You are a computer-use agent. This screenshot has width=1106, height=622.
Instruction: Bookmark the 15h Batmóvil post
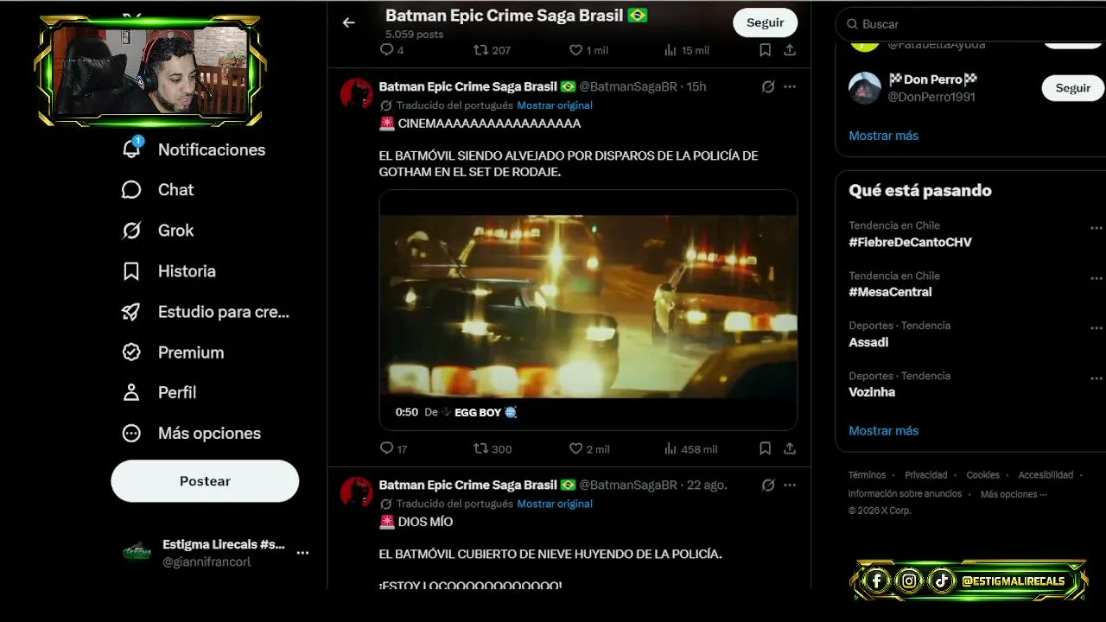[x=765, y=448]
